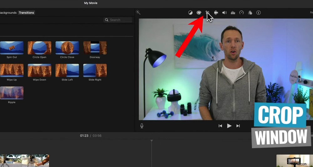313x167 pixels.
Task: Skip to next clip
Action: (x=238, y=126)
